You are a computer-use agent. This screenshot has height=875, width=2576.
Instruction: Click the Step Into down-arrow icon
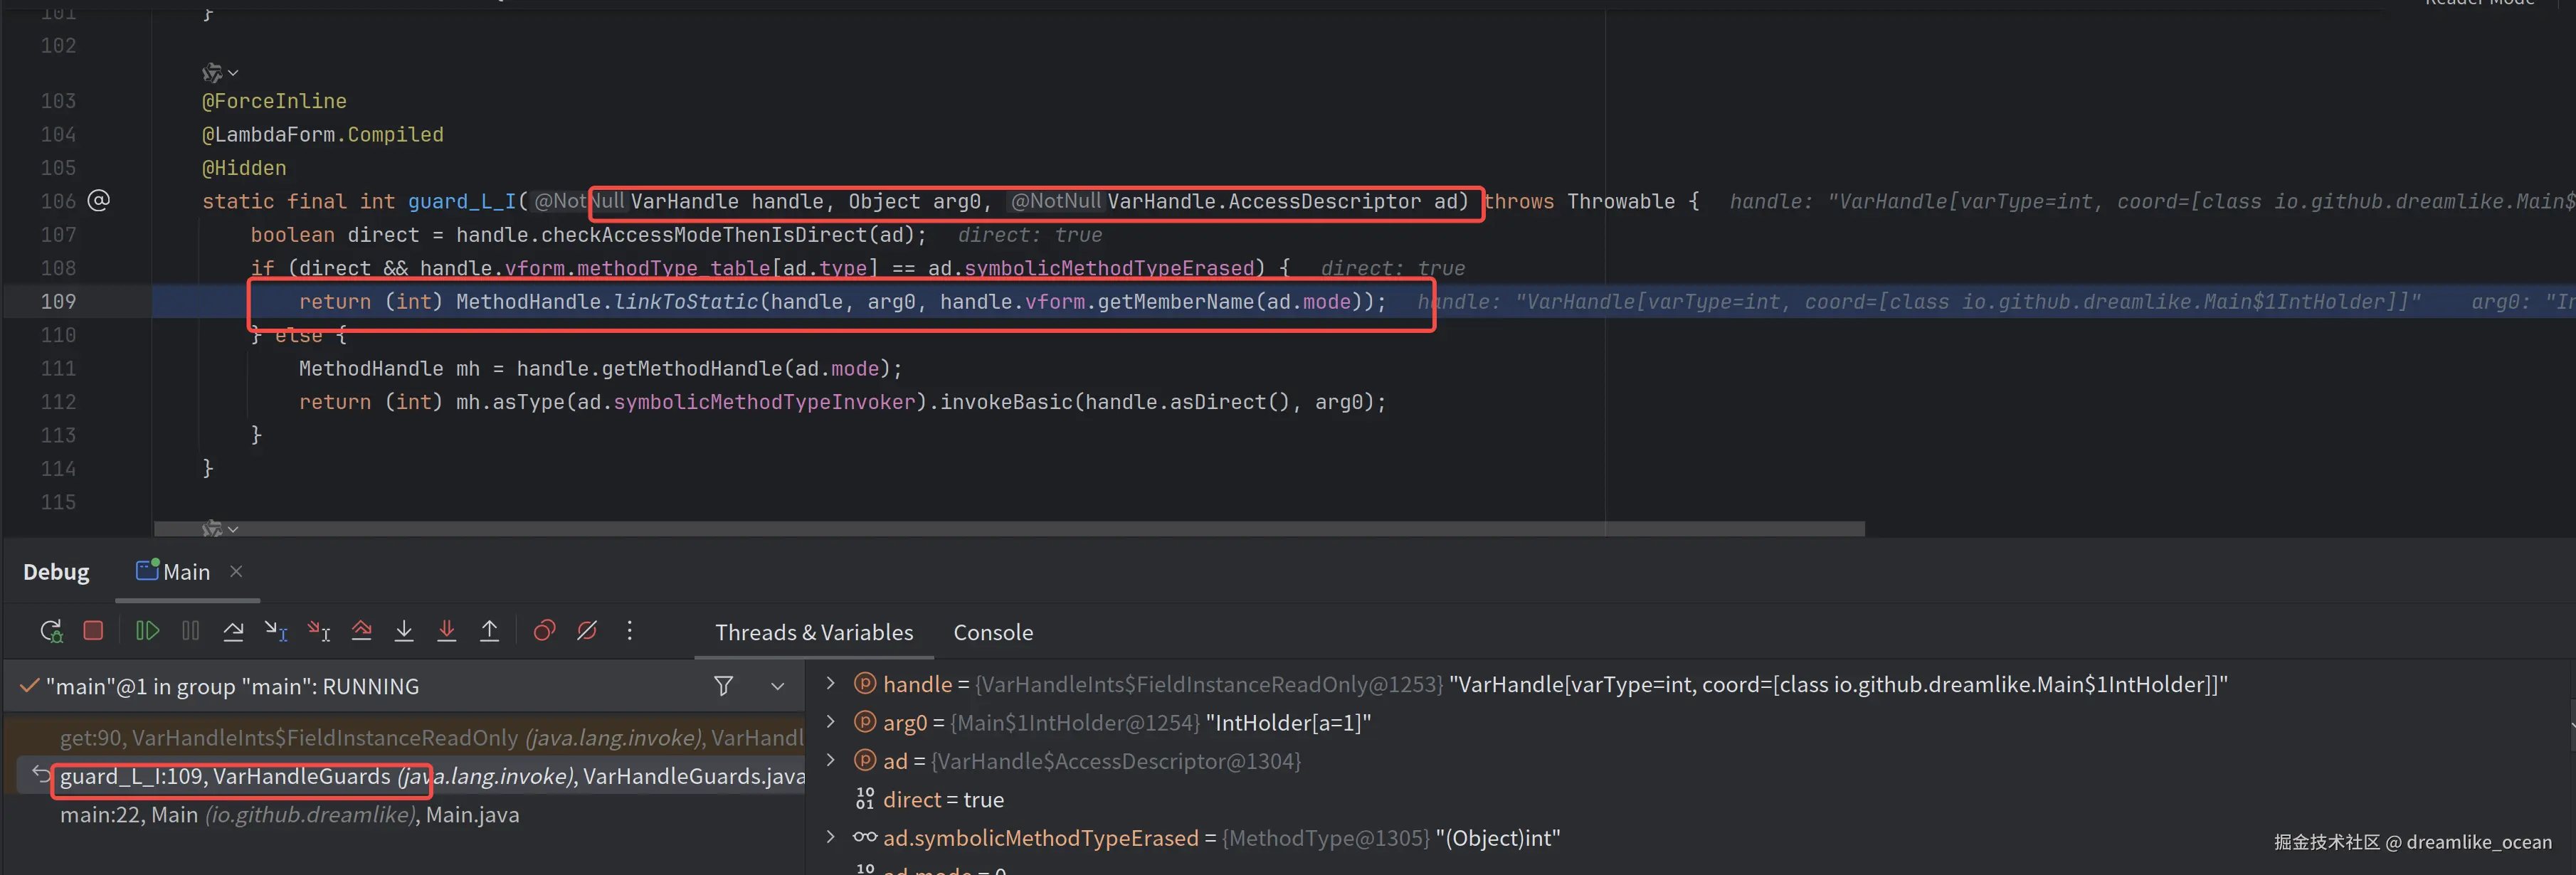coord(404,631)
